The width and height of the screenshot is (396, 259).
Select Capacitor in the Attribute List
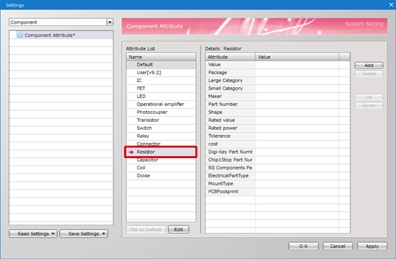[x=161, y=160]
